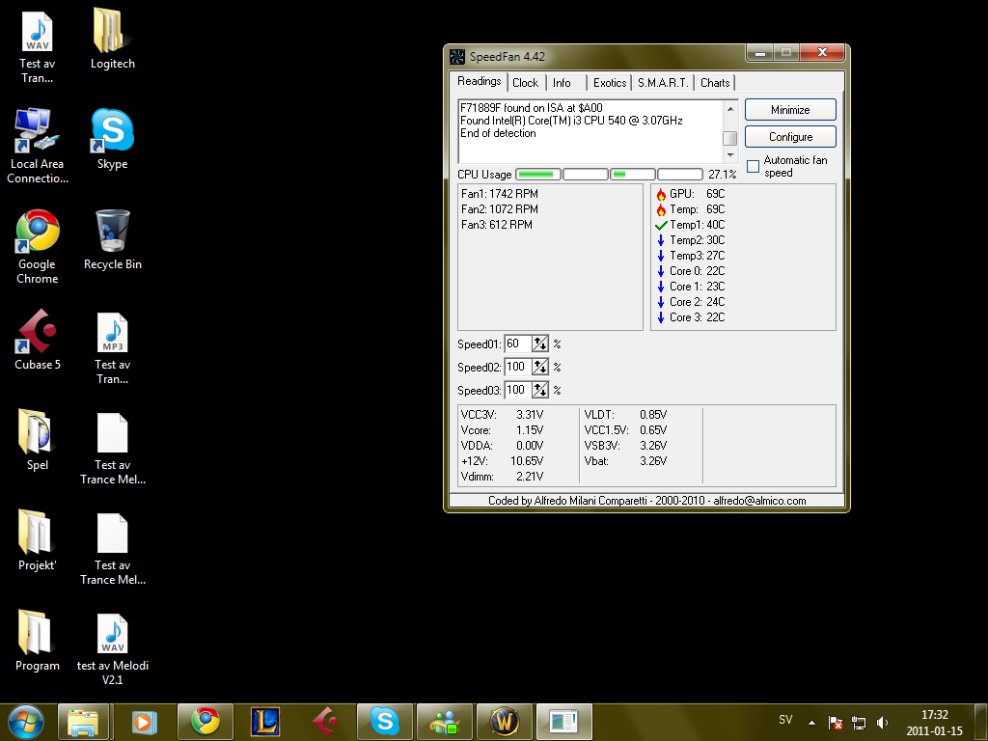Image resolution: width=988 pixels, height=741 pixels.
Task: Enable Automatic fan speed checkbox
Action: [x=754, y=166]
